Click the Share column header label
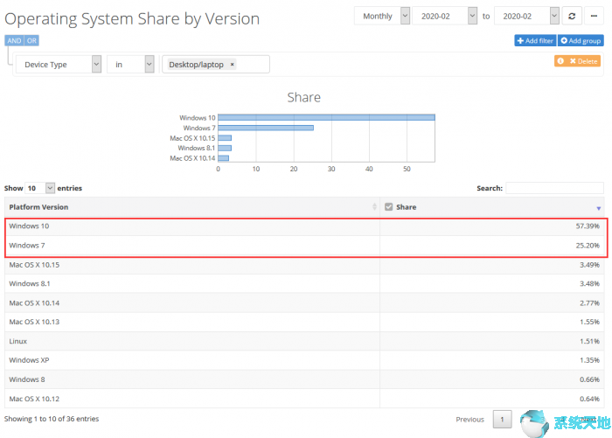The image size is (612, 438). point(406,207)
